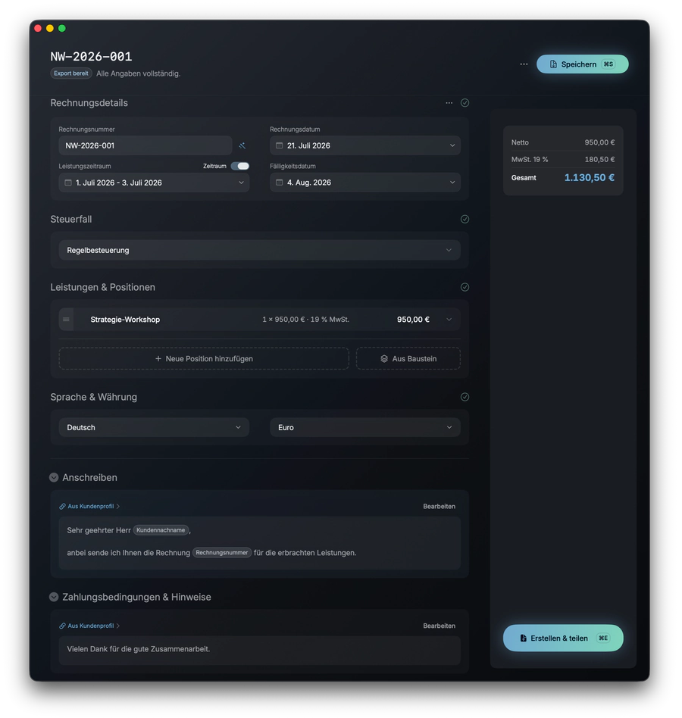Open the Rechnungsdetails three-dot options
This screenshot has height=718, width=682.
point(449,103)
